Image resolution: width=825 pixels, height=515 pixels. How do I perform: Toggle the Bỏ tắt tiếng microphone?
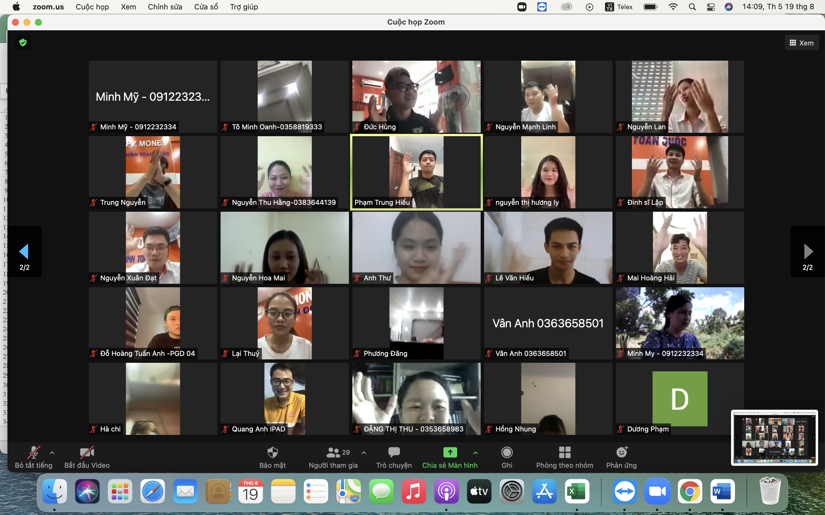(x=34, y=452)
